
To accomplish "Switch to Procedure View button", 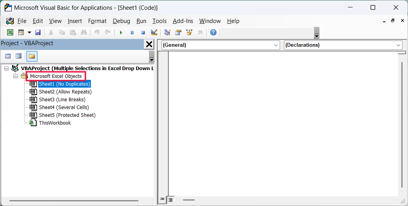I will pyautogui.click(x=162, y=199).
